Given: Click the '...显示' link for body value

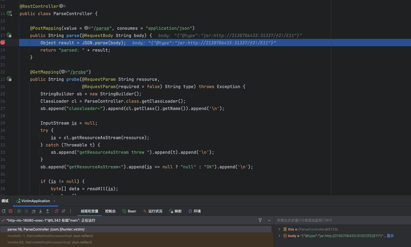Looking at the screenshot, I should click(x=389, y=236).
